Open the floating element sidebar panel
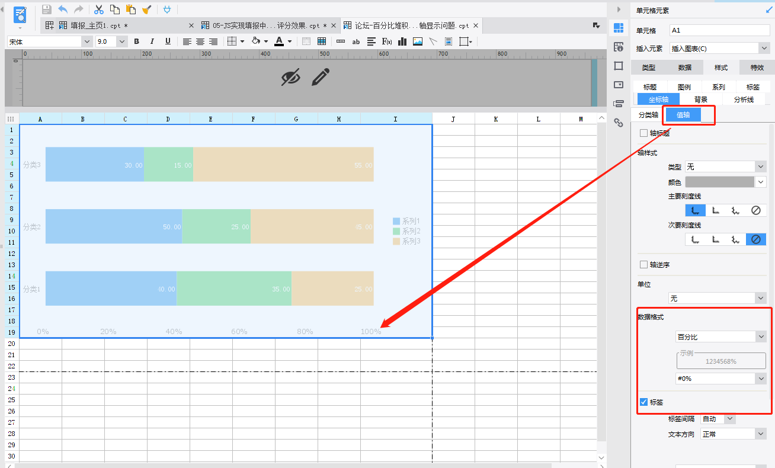Screen dimensions: 775x468 [x=619, y=66]
